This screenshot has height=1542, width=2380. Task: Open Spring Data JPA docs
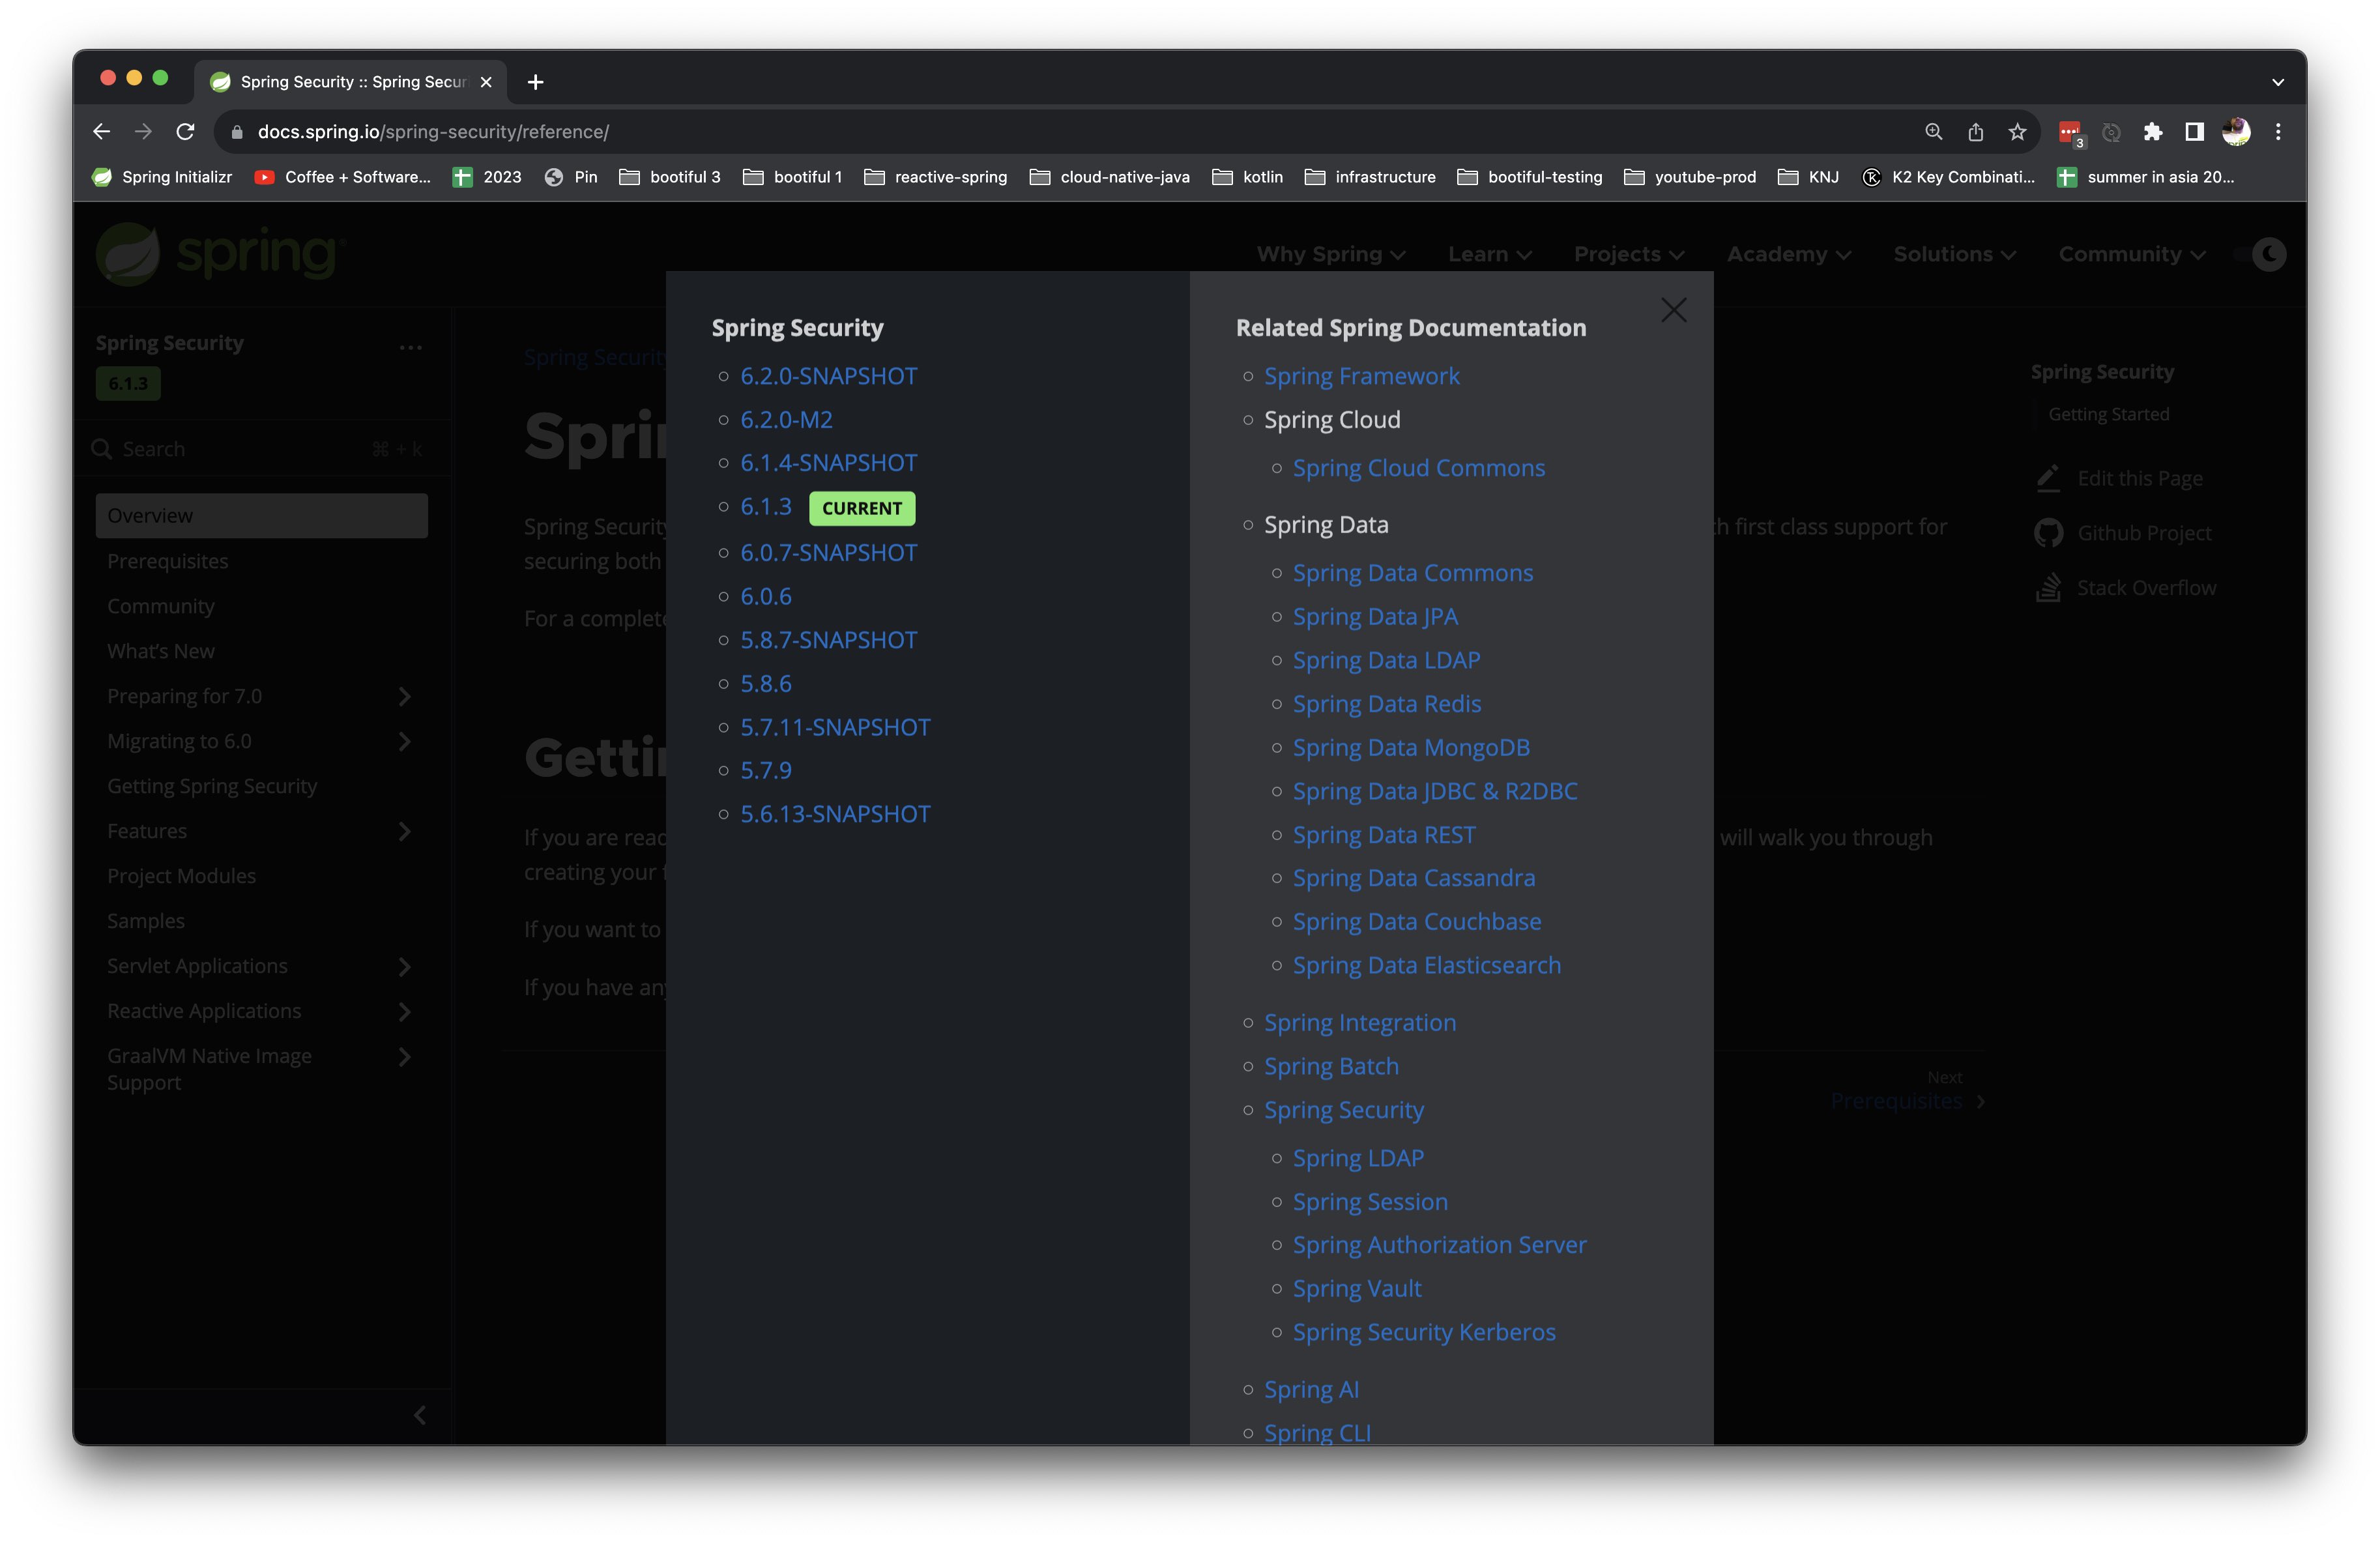point(1375,617)
